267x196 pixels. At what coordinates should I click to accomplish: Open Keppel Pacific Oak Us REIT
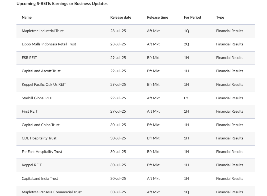pos(44,84)
